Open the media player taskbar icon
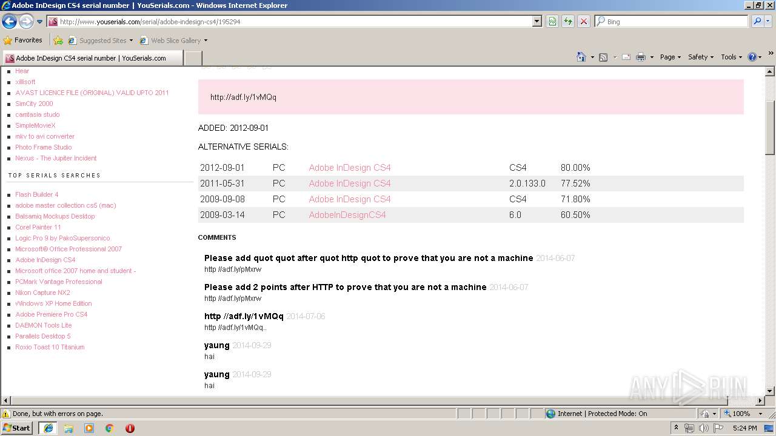This screenshot has width=776, height=436. [89, 428]
